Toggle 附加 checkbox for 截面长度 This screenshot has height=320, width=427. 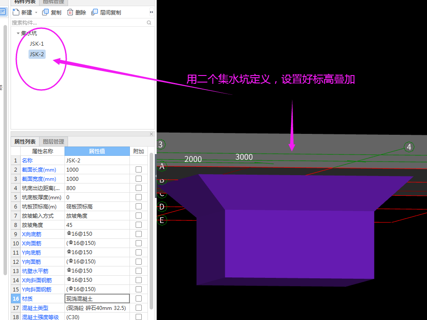(139, 169)
